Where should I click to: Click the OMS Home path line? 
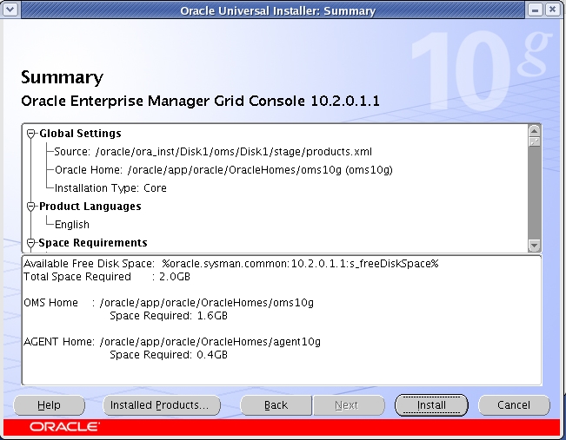tap(169, 303)
